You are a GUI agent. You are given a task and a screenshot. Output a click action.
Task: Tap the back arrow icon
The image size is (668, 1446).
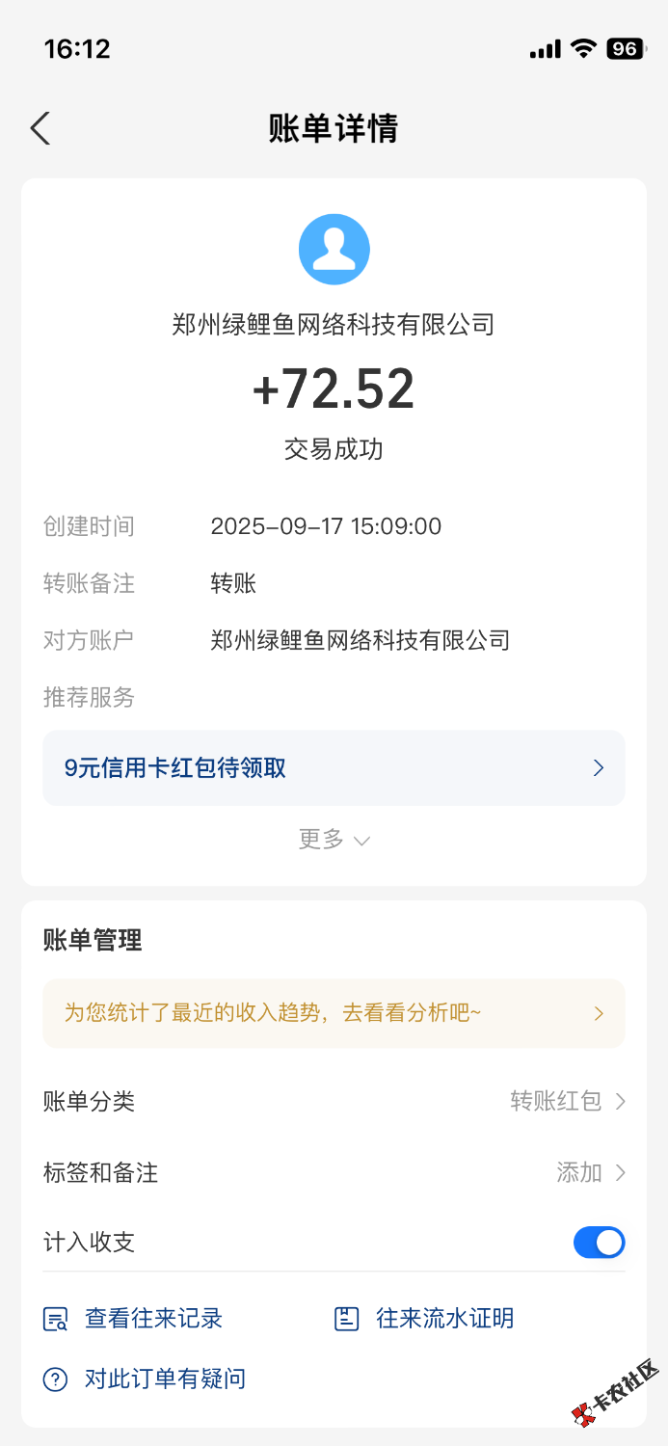coord(40,128)
